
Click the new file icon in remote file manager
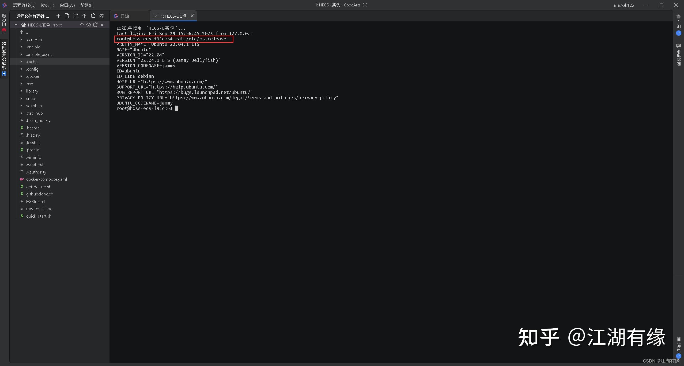click(67, 16)
